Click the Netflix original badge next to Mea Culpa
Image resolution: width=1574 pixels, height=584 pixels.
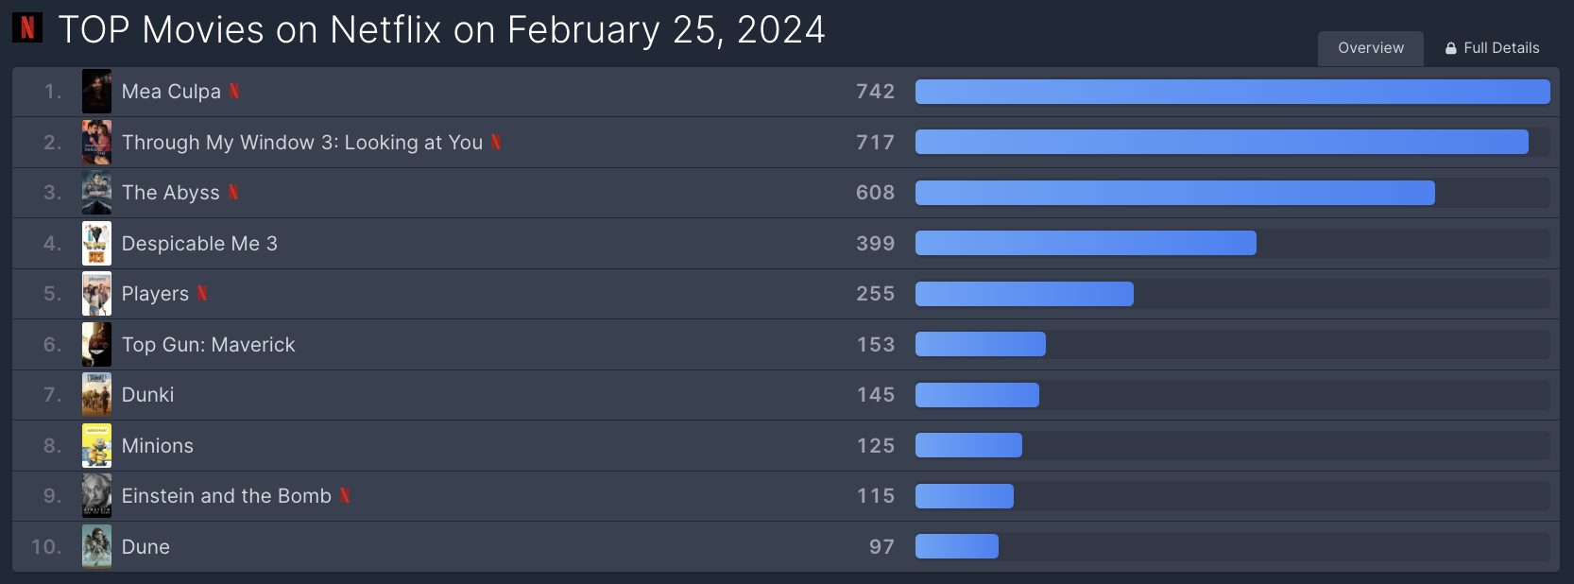pyautogui.click(x=234, y=92)
